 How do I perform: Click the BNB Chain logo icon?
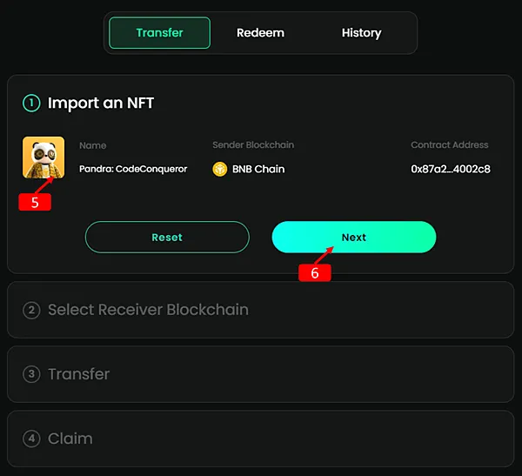[x=220, y=169]
